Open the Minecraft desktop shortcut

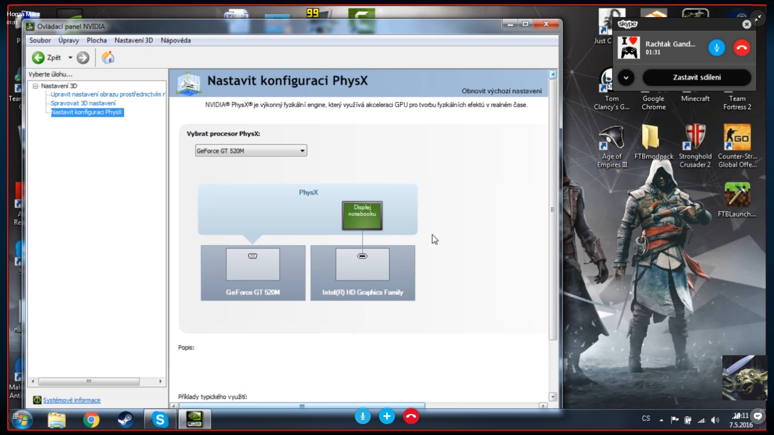(x=695, y=98)
